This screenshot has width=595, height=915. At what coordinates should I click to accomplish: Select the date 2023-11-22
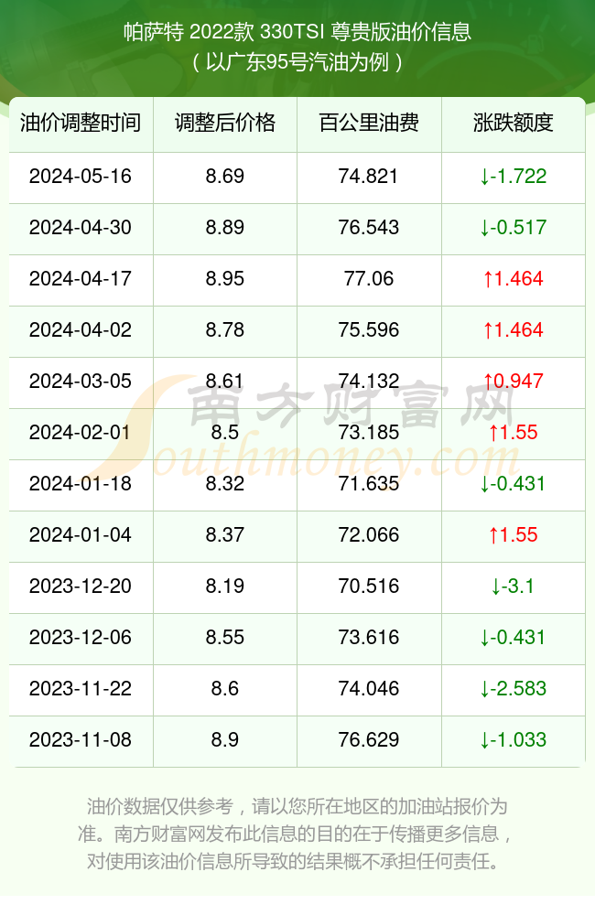(x=81, y=689)
